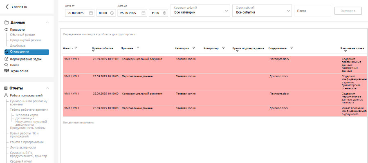Open Продуктивность работы report
This screenshot has width=368, height=163.
coord(28,128)
